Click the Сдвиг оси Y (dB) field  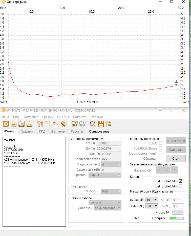tap(111, 170)
